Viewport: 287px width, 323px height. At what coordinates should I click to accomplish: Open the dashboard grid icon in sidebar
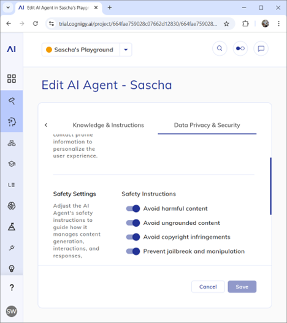[x=11, y=78]
